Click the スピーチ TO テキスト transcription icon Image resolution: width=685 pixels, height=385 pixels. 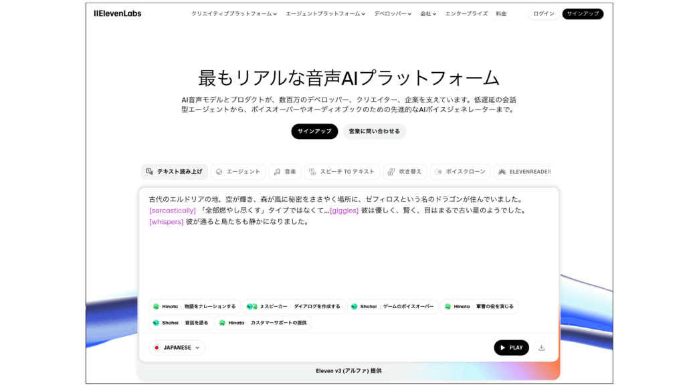coord(312,172)
